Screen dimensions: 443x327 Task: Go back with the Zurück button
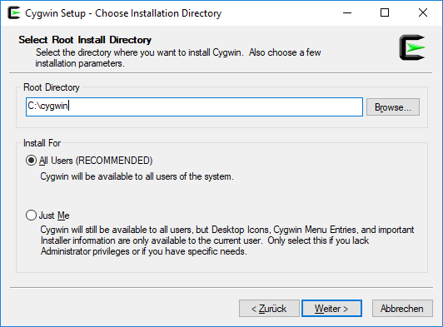click(269, 309)
